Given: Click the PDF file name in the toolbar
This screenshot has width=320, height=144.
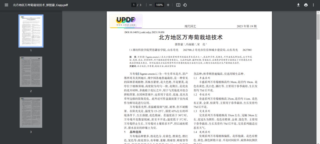Looking at the screenshot, I should tap(40, 5).
